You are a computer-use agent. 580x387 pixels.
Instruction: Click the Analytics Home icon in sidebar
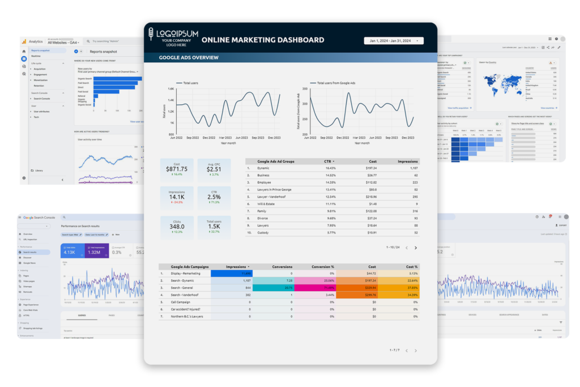click(24, 51)
